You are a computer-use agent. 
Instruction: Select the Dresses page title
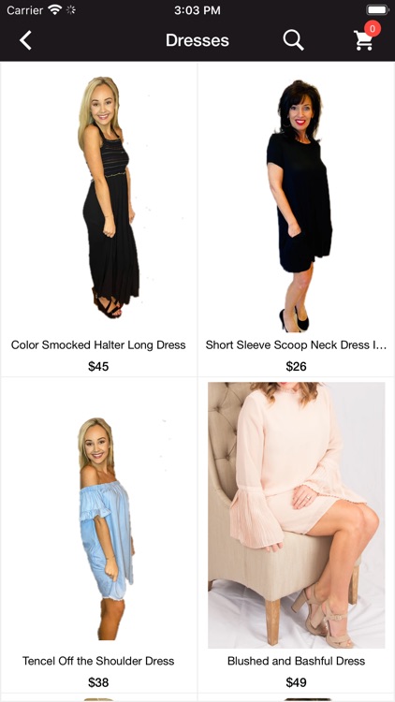pyautogui.click(x=197, y=40)
